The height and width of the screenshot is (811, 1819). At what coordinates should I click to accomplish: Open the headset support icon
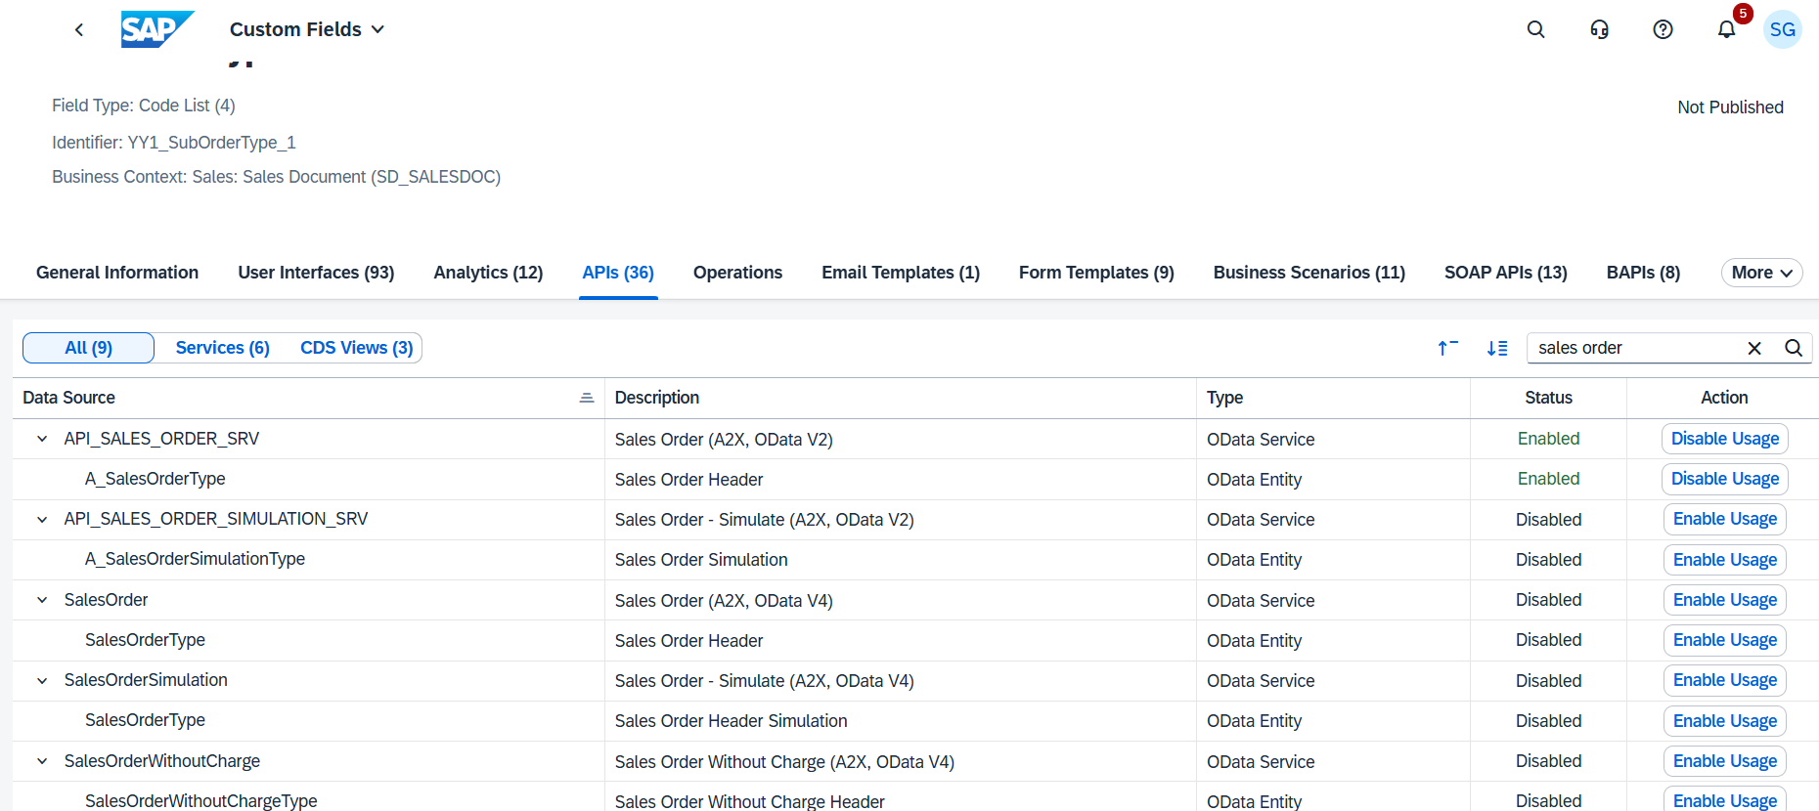click(x=1599, y=29)
